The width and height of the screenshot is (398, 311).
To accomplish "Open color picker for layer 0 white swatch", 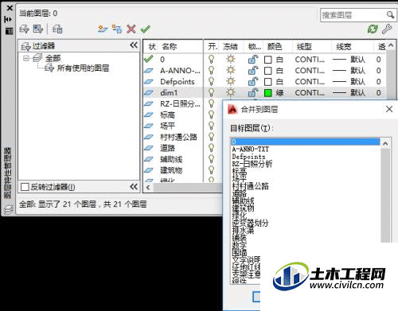I will (x=268, y=60).
